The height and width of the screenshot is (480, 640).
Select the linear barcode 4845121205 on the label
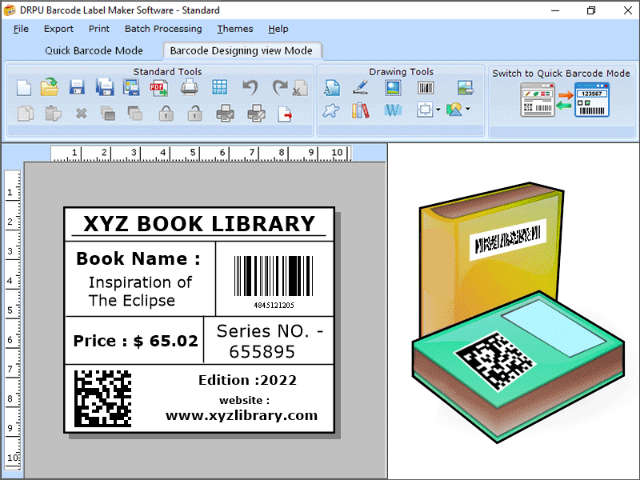tap(274, 282)
